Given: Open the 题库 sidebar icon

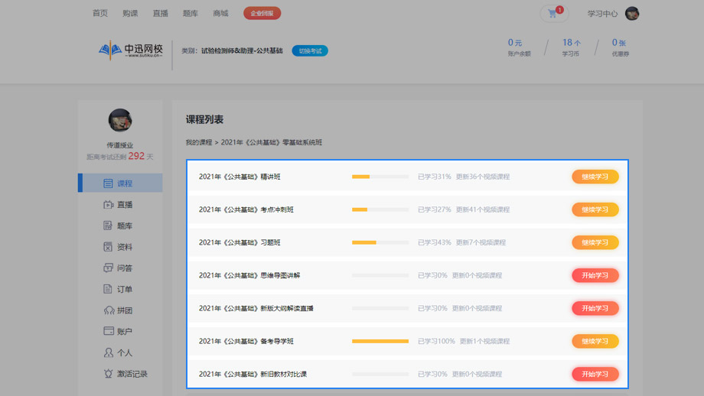Looking at the screenshot, I should tap(108, 226).
